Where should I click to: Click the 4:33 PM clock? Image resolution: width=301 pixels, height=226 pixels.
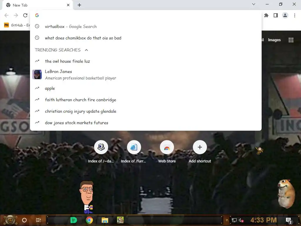[x=264, y=220]
